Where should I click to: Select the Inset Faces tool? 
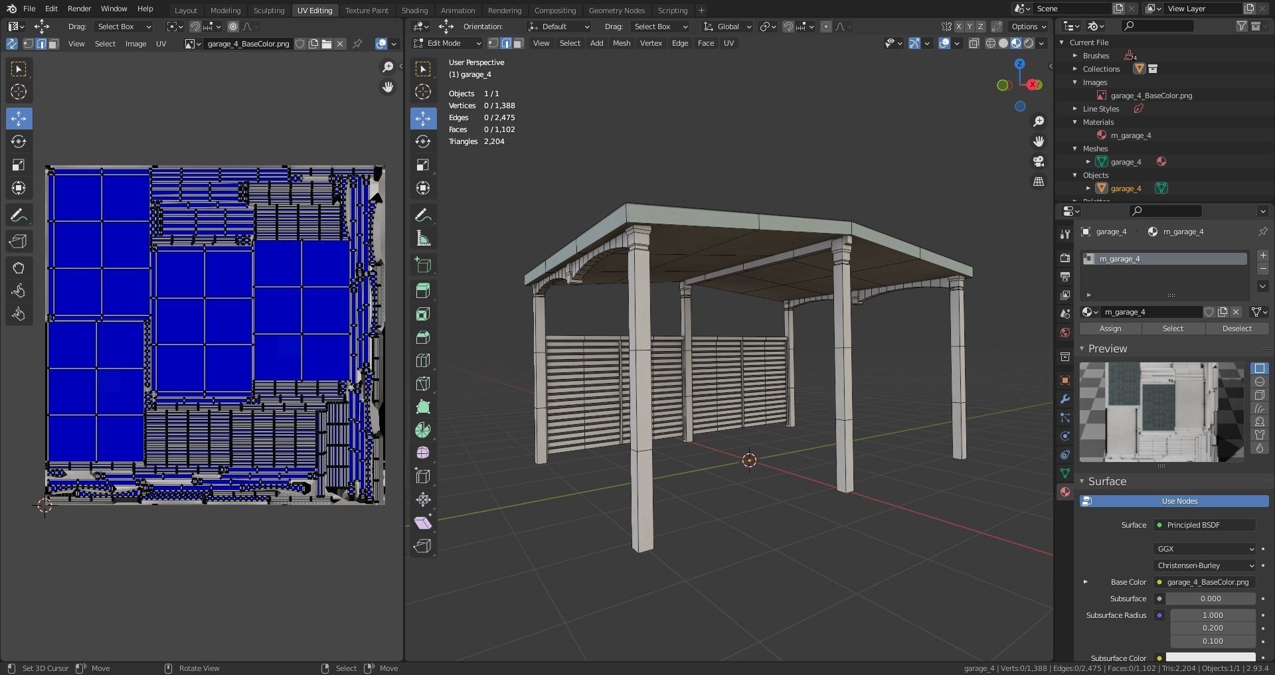(423, 314)
